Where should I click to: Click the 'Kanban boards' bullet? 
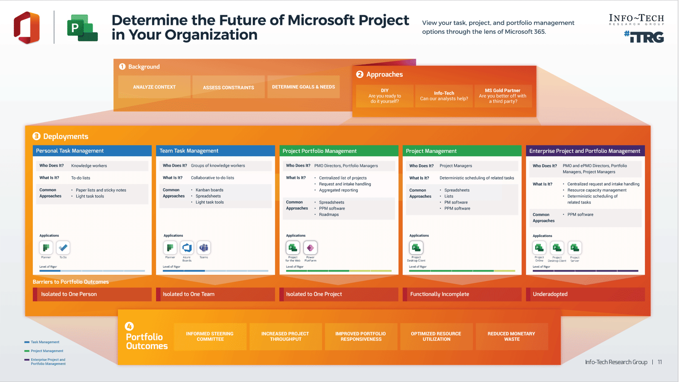point(210,190)
